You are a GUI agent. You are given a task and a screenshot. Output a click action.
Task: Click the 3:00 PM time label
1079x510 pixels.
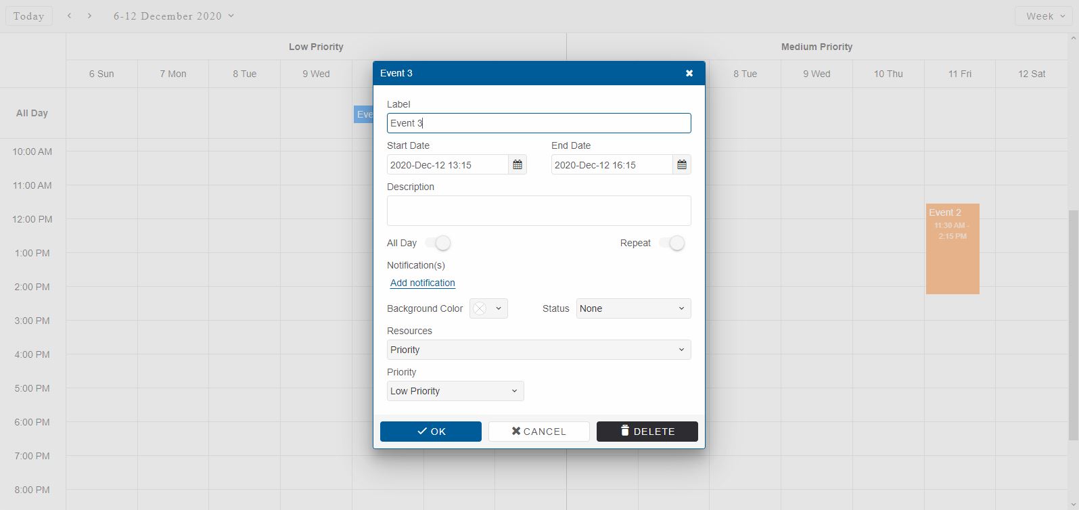coord(32,321)
